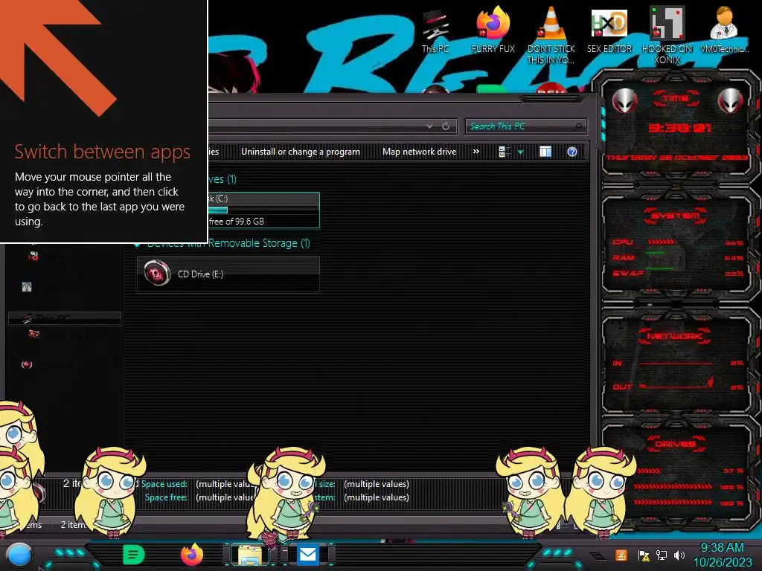
Task: Click the Switch between apps heading
Action: pyautogui.click(x=103, y=152)
